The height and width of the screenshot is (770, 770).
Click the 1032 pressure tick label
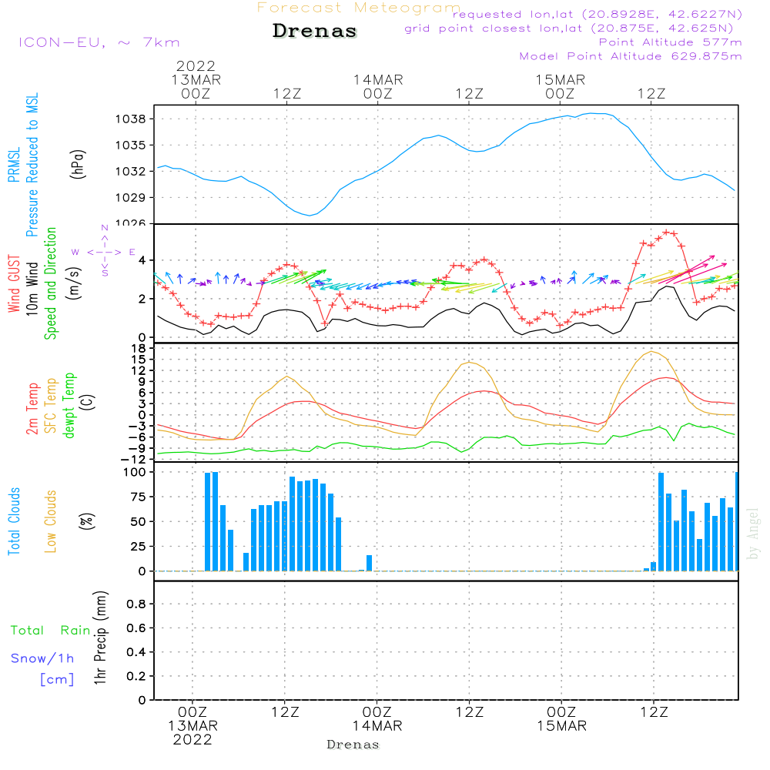(130, 172)
